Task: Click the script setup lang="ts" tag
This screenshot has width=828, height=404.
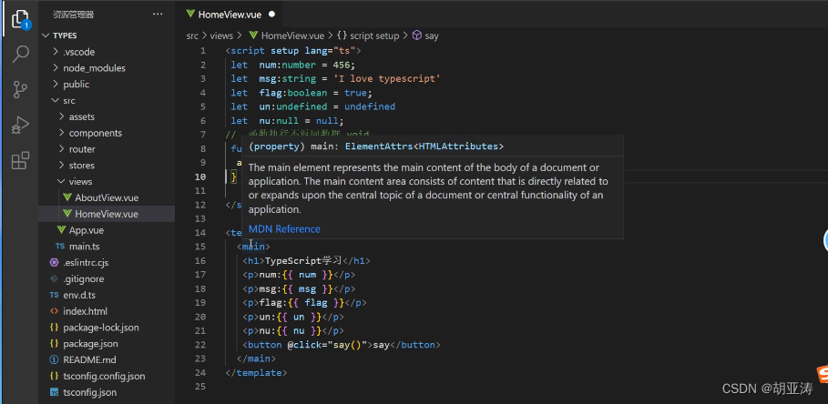Action: pos(293,51)
